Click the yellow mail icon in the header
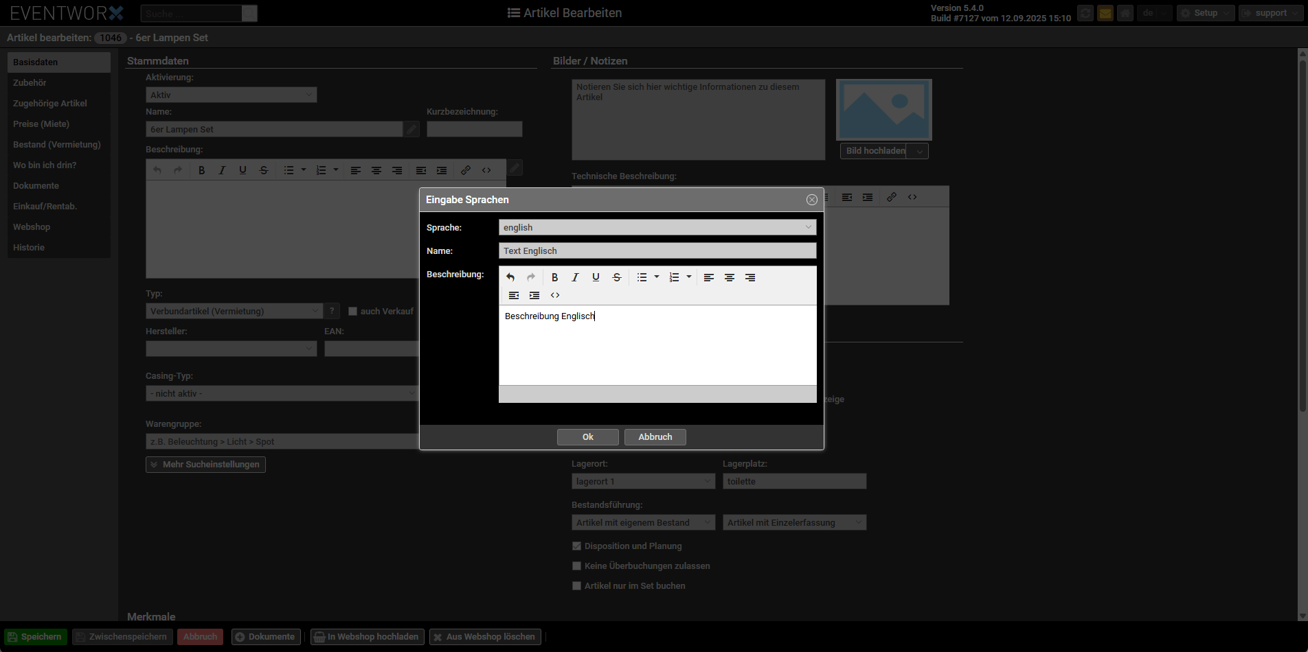 1105,13
